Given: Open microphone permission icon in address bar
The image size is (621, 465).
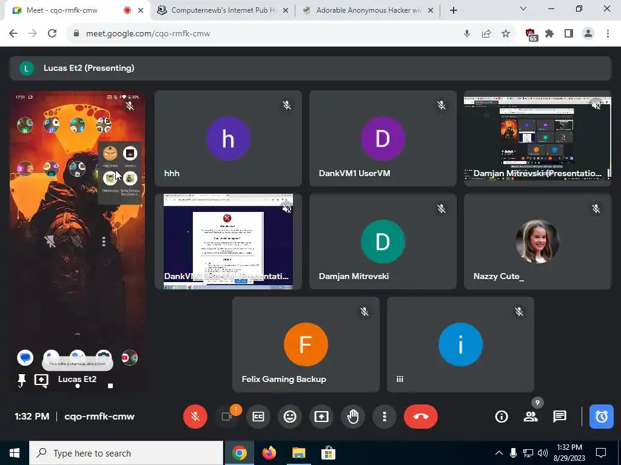Looking at the screenshot, I should 467,34.
